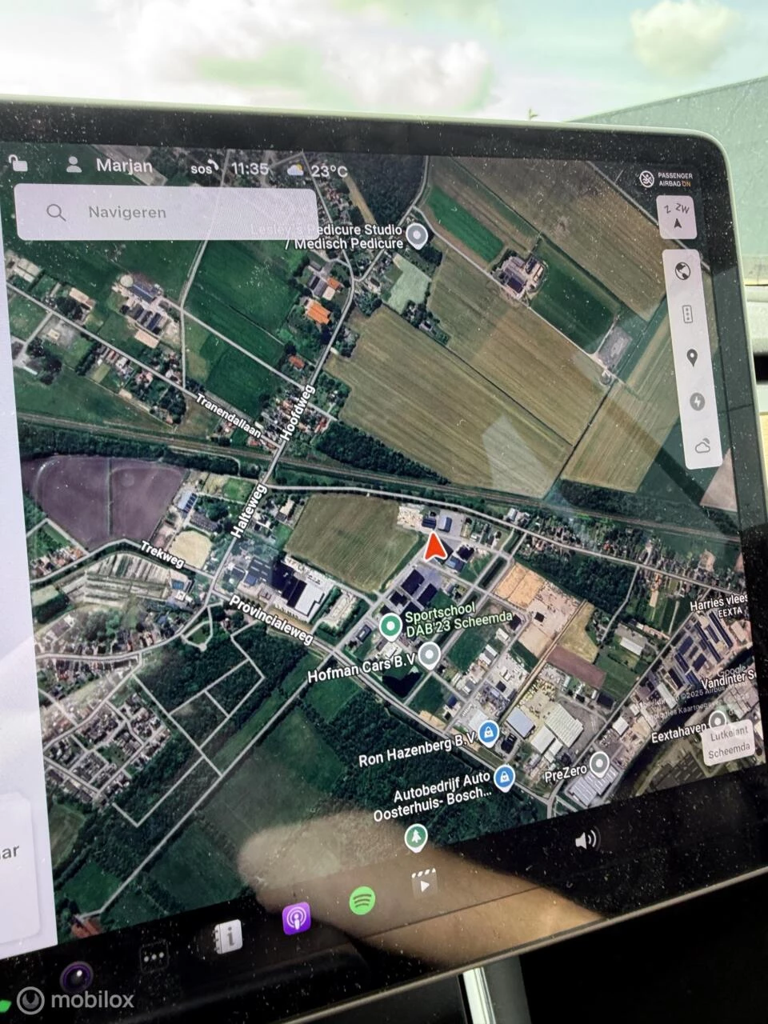Tap the Tranendallaan street label
768x1024 pixels.
point(230,414)
